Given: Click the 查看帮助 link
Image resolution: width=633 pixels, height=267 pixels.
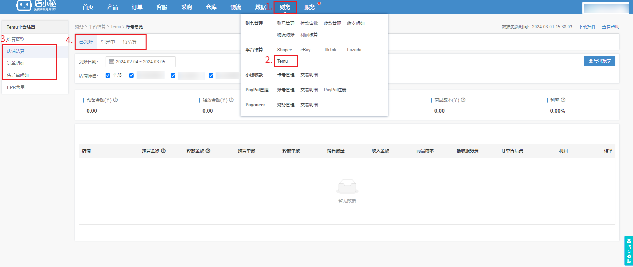Looking at the screenshot, I should [x=610, y=27].
